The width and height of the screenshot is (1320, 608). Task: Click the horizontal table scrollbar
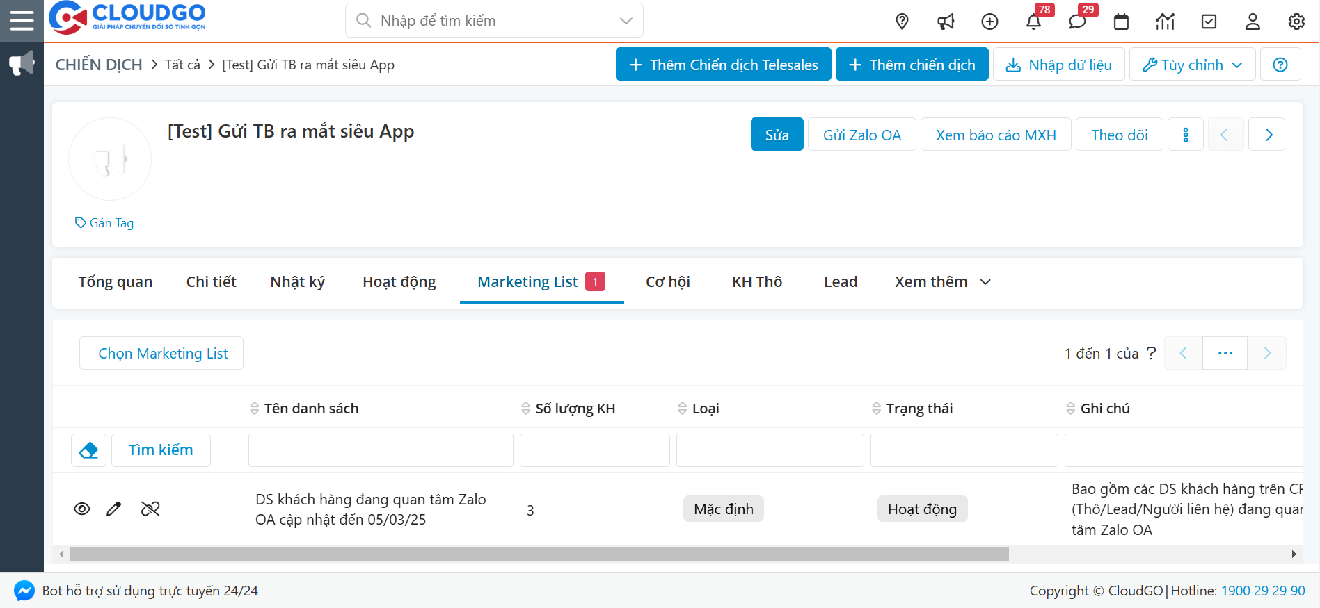pos(539,554)
